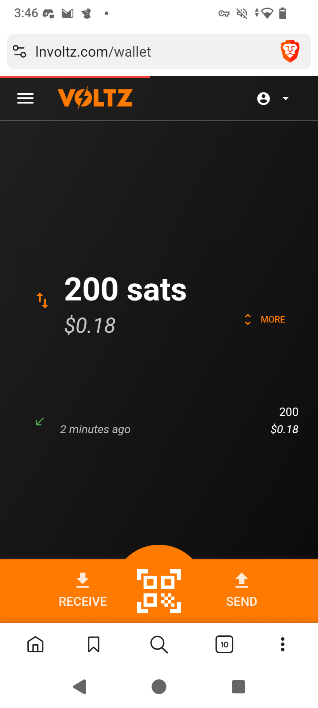Viewport: 318px width, 708px height.
Task: Expand the account dropdown arrow
Action: [x=286, y=98]
